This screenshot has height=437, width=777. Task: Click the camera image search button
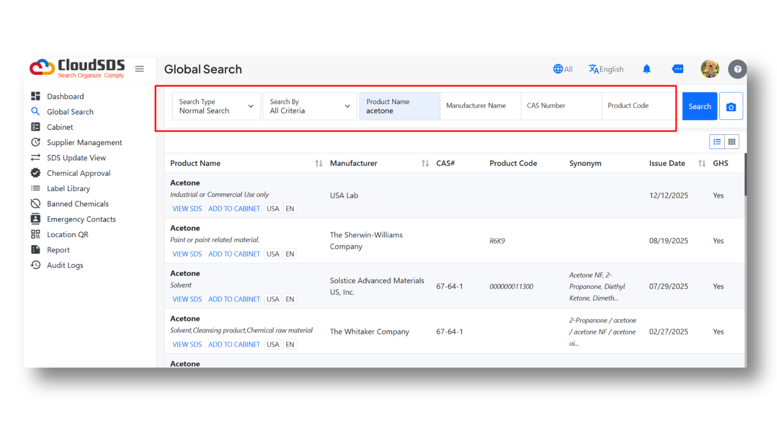pyautogui.click(x=731, y=106)
